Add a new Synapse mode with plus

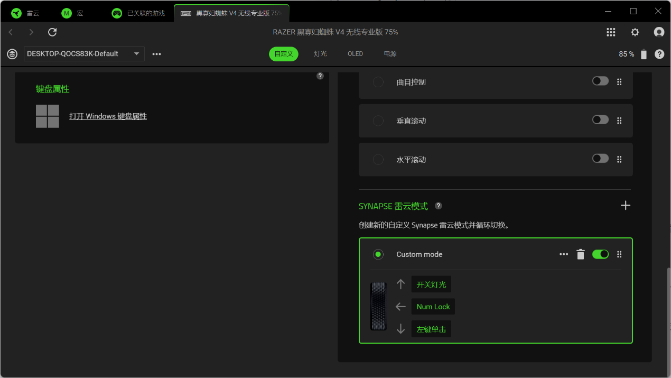626,206
